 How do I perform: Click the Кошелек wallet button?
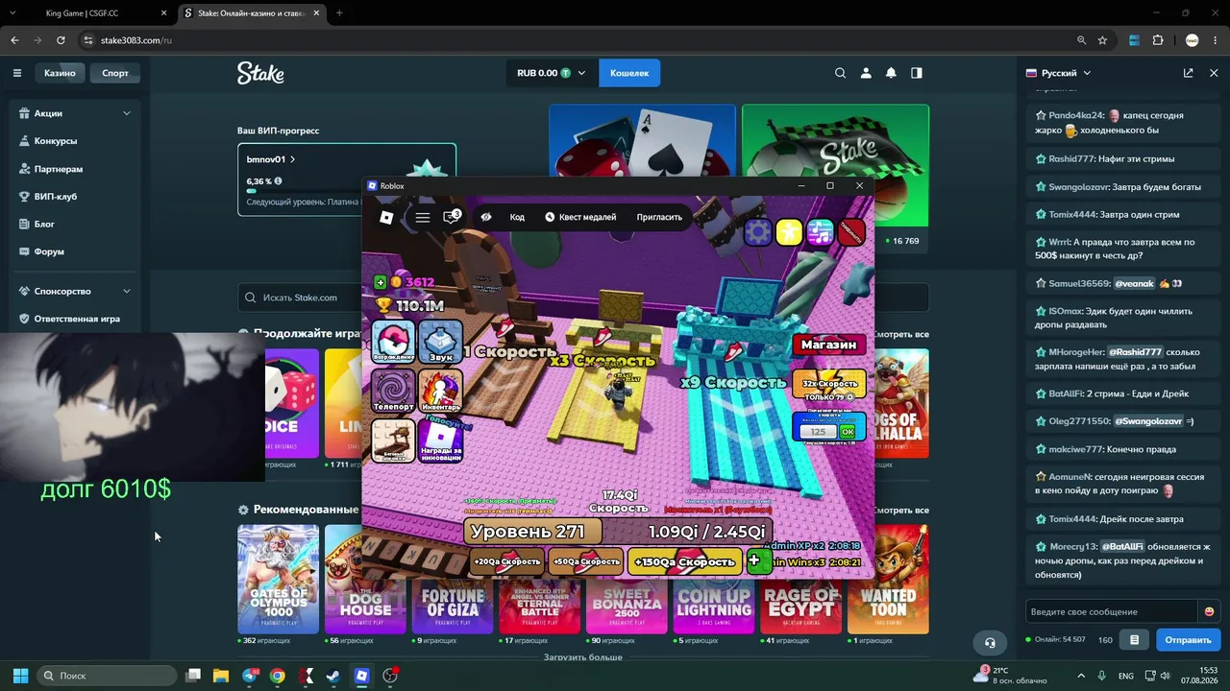tap(629, 73)
